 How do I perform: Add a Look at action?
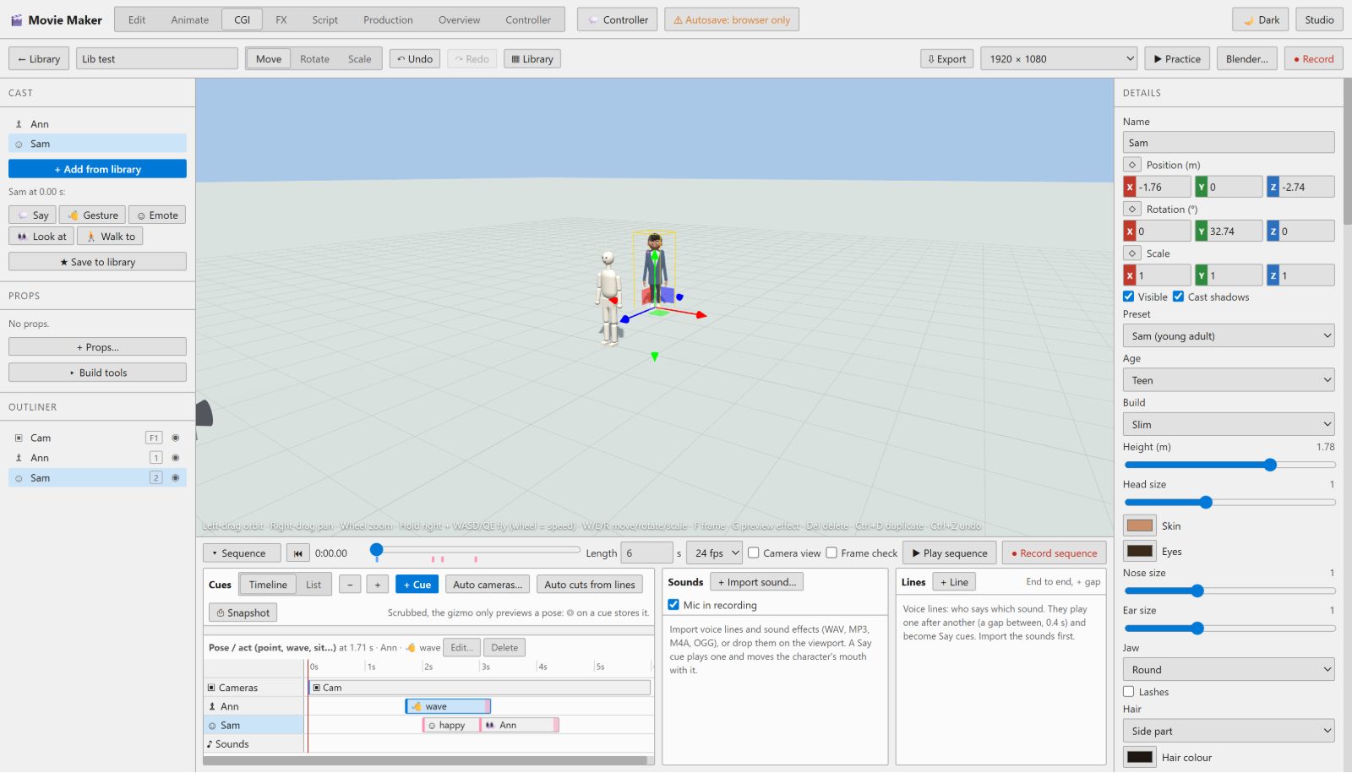[41, 237]
